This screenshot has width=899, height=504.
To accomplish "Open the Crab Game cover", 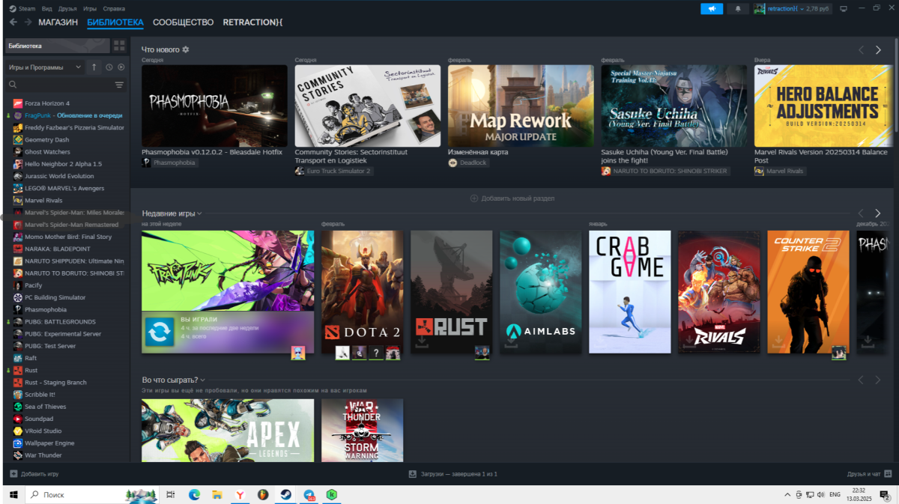I will pos(630,292).
